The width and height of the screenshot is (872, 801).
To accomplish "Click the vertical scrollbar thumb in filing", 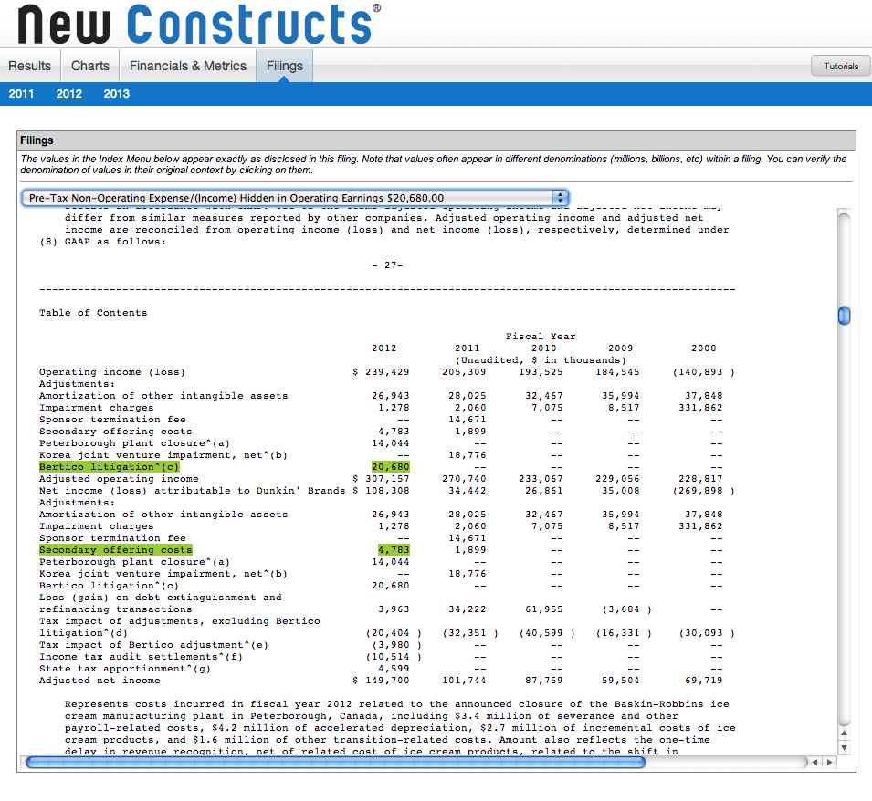I will (x=845, y=316).
